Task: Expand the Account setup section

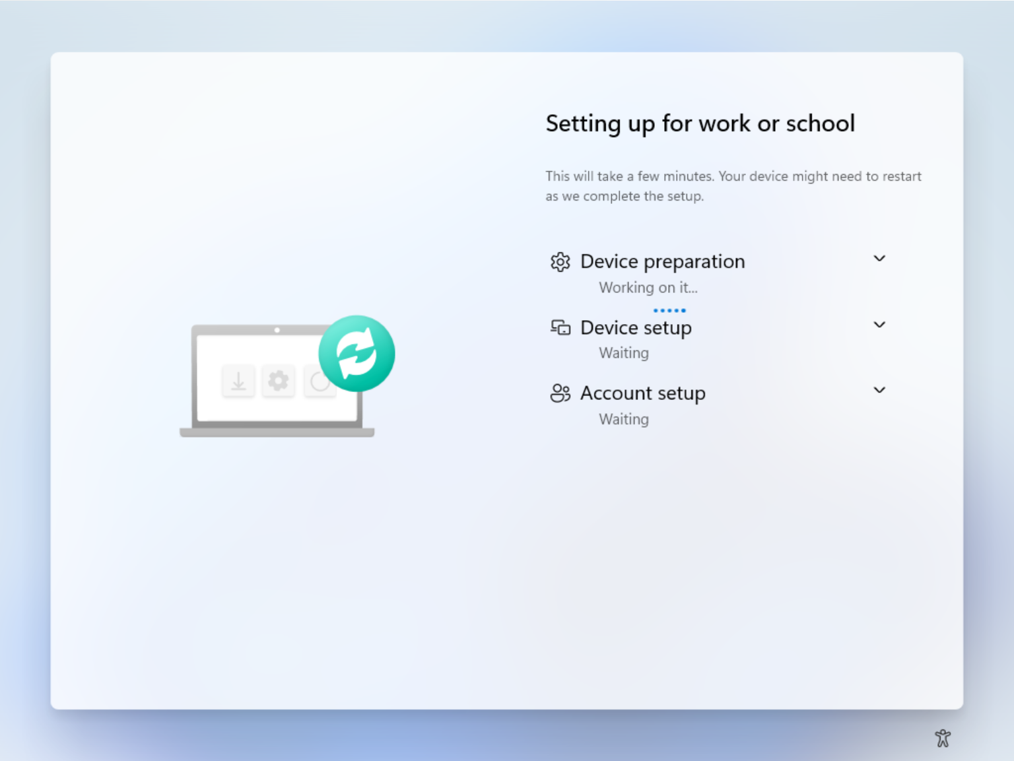Action: pos(879,390)
